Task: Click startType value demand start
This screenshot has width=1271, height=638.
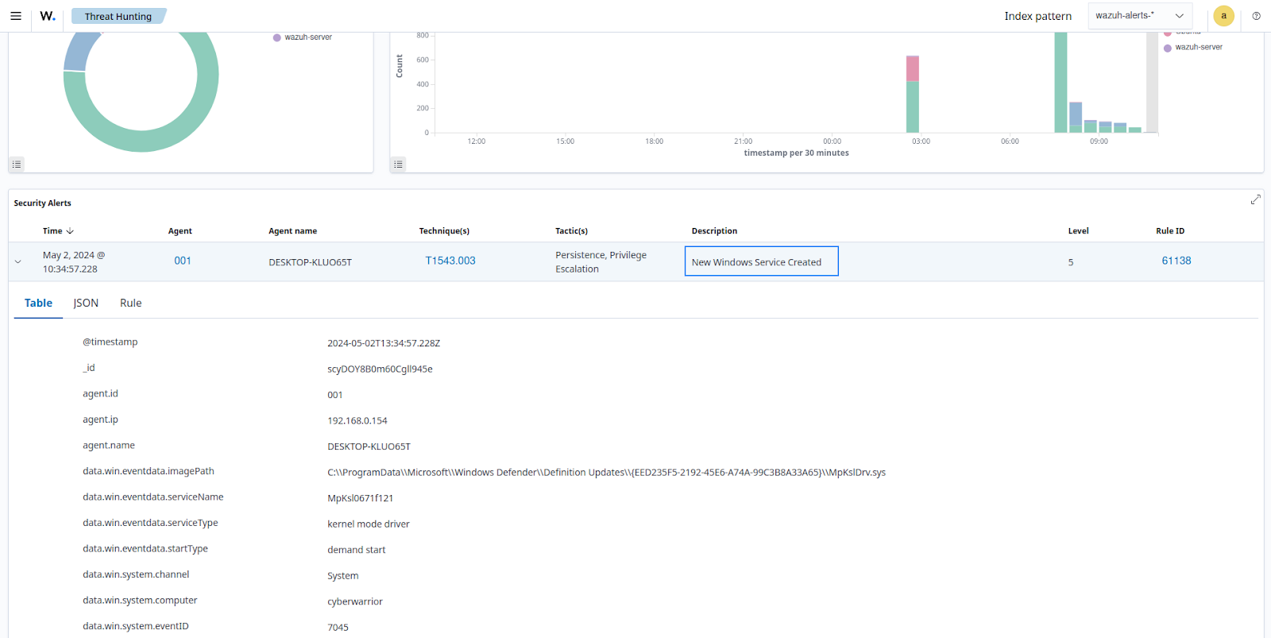Action: (x=357, y=550)
